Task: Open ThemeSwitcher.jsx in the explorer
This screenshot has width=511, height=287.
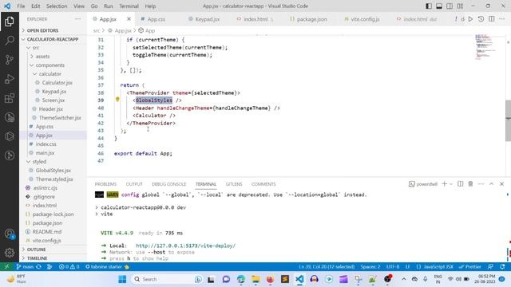Action: coord(54,118)
